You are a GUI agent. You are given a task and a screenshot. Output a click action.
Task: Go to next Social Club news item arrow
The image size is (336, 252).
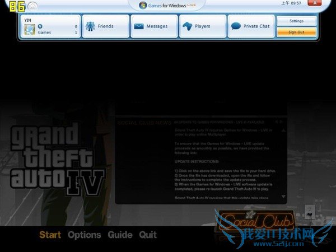click(281, 122)
